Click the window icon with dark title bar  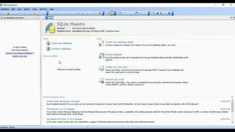[x=137, y=14]
